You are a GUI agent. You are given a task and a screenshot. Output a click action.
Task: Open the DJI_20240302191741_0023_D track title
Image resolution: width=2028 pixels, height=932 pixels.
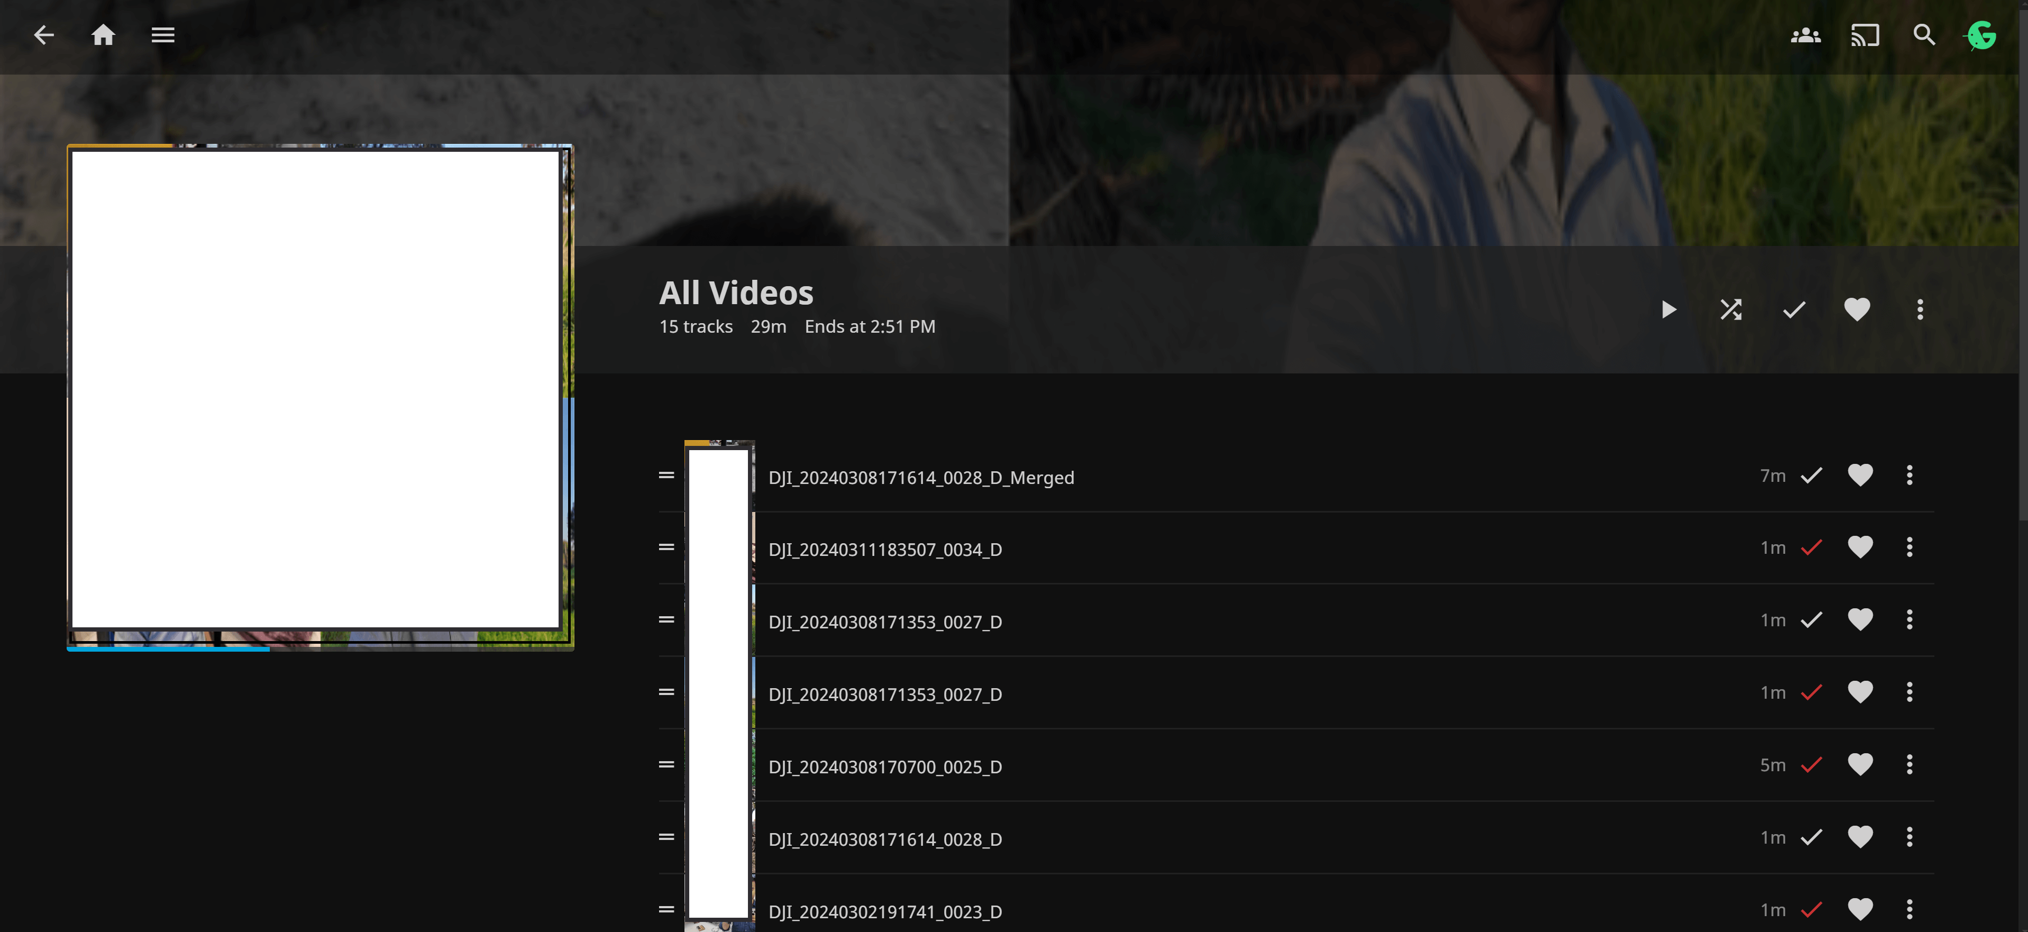coord(885,911)
